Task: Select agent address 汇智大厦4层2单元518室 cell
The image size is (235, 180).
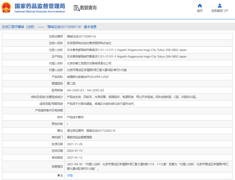Action: [x=97, y=70]
